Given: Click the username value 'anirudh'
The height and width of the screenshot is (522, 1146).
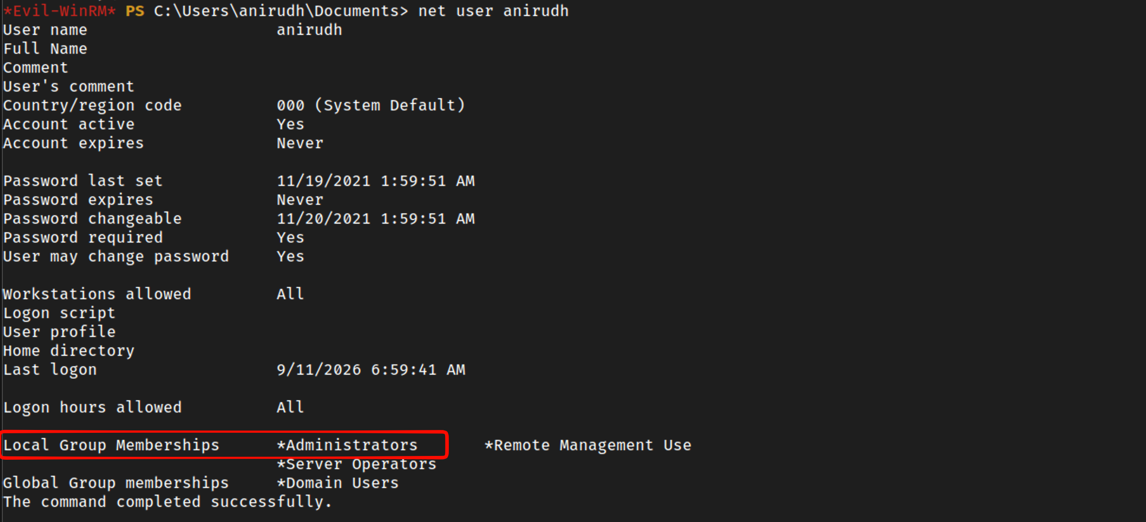Looking at the screenshot, I should point(309,30).
